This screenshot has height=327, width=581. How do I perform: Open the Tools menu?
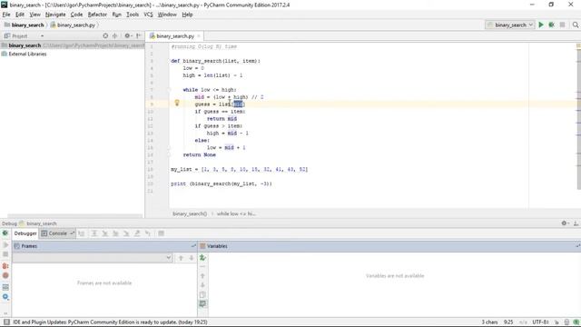(x=133, y=15)
